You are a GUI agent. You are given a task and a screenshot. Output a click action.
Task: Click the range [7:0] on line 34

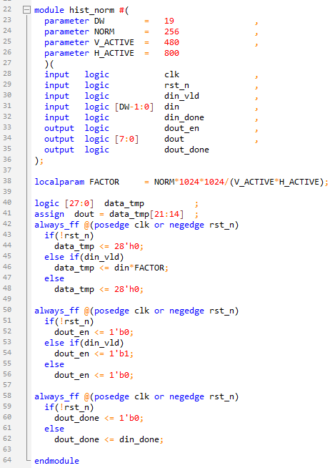[x=126, y=139]
